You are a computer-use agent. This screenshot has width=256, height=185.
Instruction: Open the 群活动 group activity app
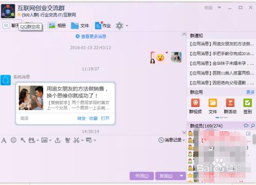[230, 106]
